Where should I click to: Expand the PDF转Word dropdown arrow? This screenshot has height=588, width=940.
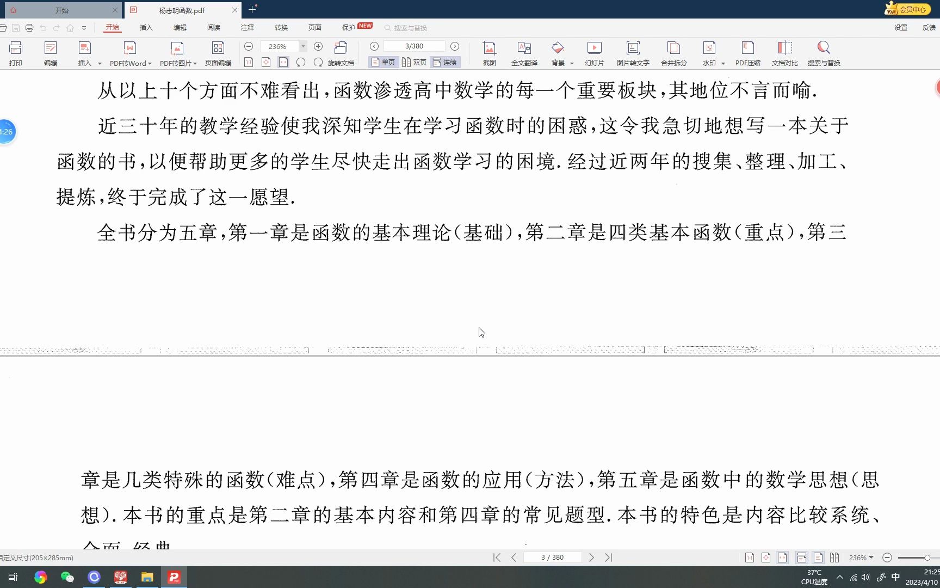(x=150, y=64)
